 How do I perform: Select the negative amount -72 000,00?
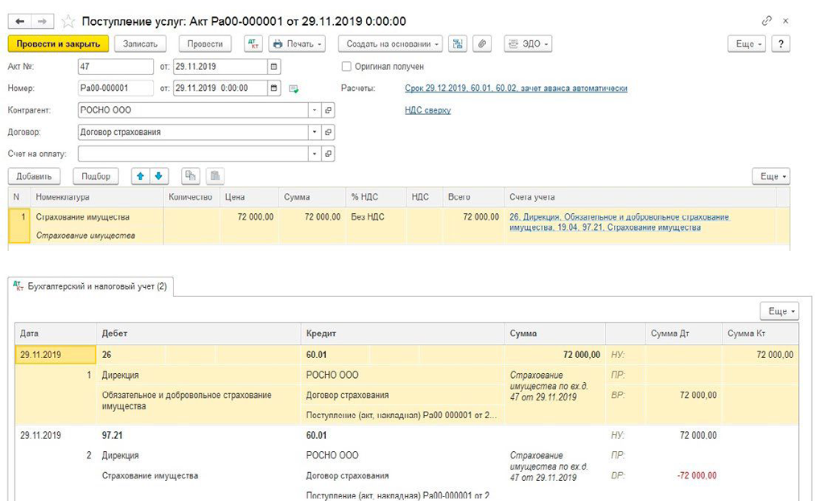tap(697, 476)
